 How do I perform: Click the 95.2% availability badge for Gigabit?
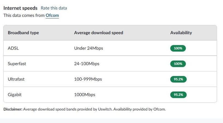coord(178,95)
